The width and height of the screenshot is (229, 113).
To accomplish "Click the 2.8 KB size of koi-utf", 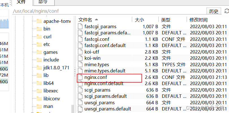I will (x=151, y=52).
